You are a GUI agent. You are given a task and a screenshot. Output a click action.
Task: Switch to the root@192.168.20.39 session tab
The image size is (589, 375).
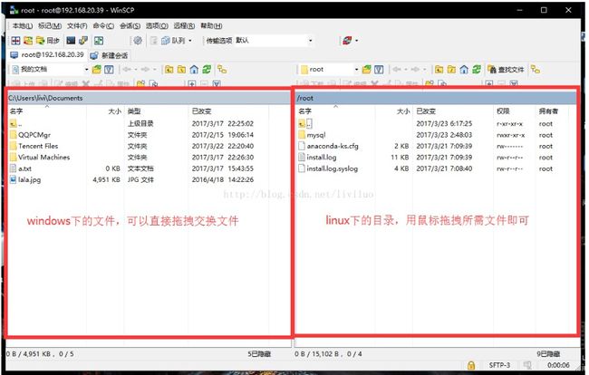pyautogui.click(x=47, y=55)
